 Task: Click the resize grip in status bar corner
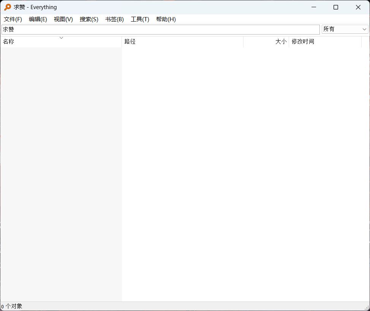(x=367, y=308)
